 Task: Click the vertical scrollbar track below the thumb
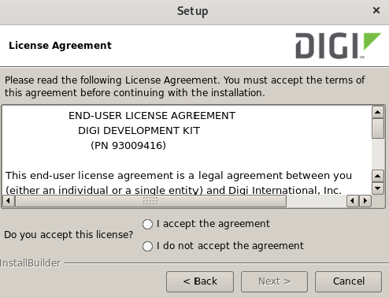[x=378, y=154]
